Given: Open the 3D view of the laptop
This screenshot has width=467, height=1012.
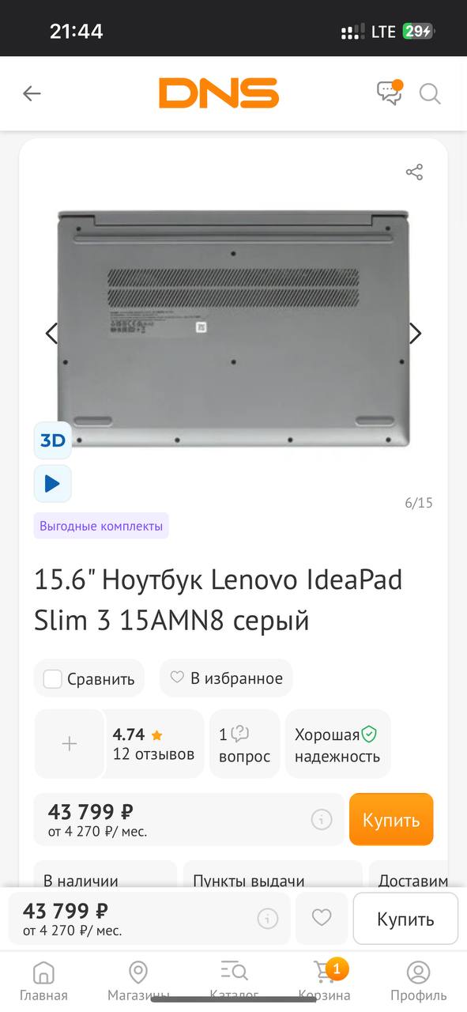Looking at the screenshot, I should coord(53,440).
